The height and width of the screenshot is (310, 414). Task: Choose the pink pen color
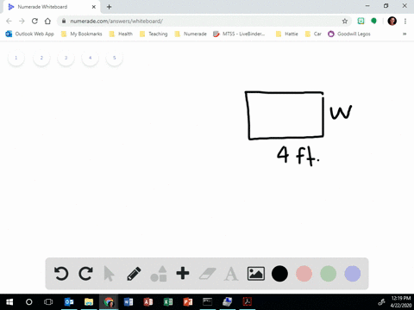[x=304, y=274]
